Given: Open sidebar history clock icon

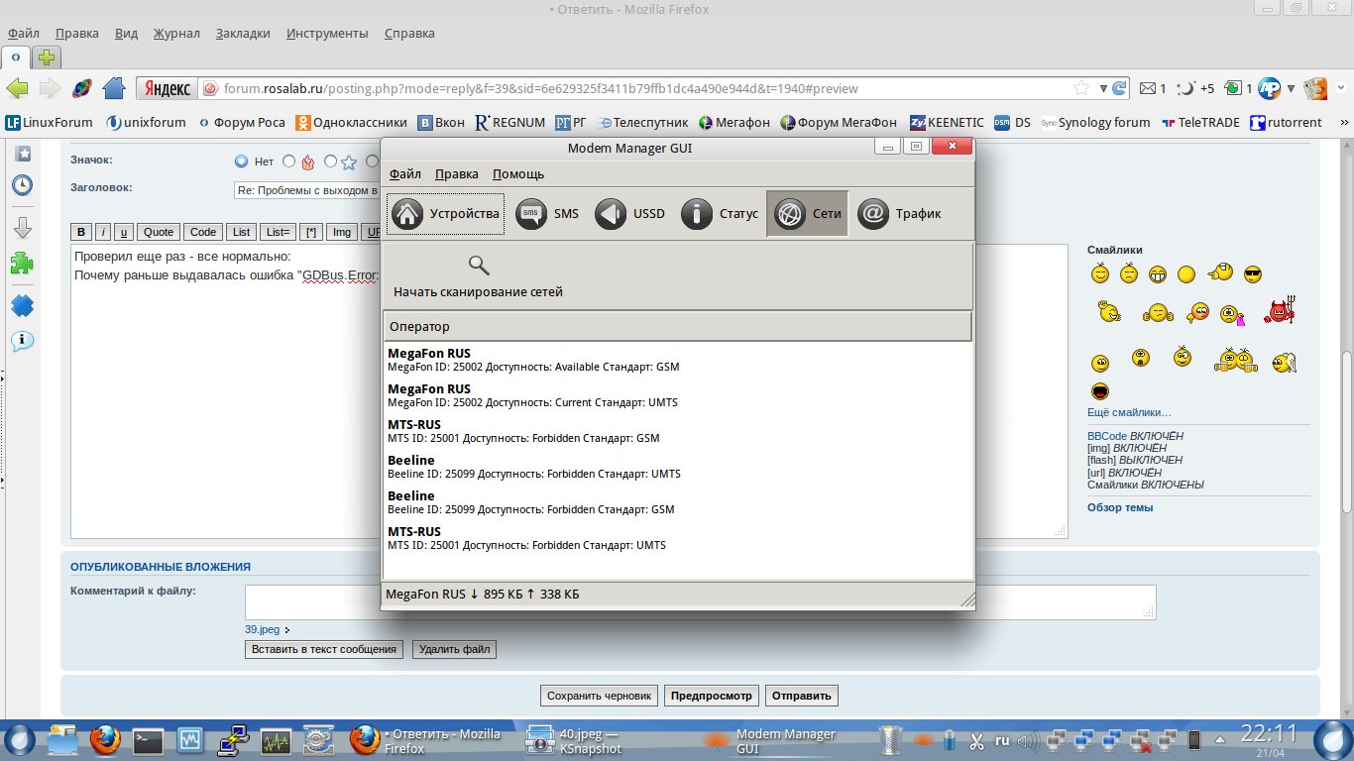Looking at the screenshot, I should point(22,185).
